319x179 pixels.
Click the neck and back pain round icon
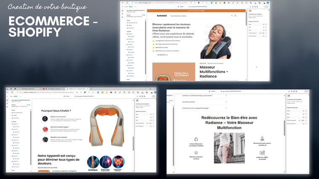(x=45, y=119)
